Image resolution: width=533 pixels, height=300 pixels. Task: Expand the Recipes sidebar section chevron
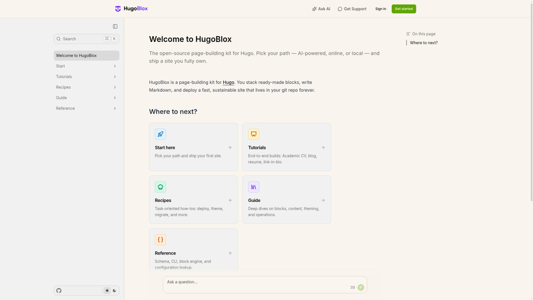pos(115,87)
